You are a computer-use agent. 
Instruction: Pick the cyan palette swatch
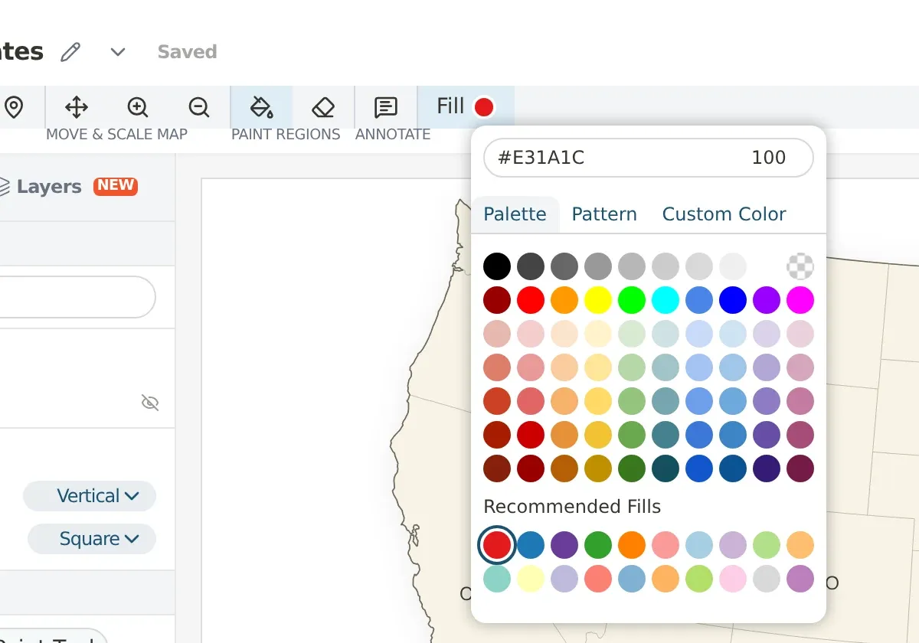666,300
